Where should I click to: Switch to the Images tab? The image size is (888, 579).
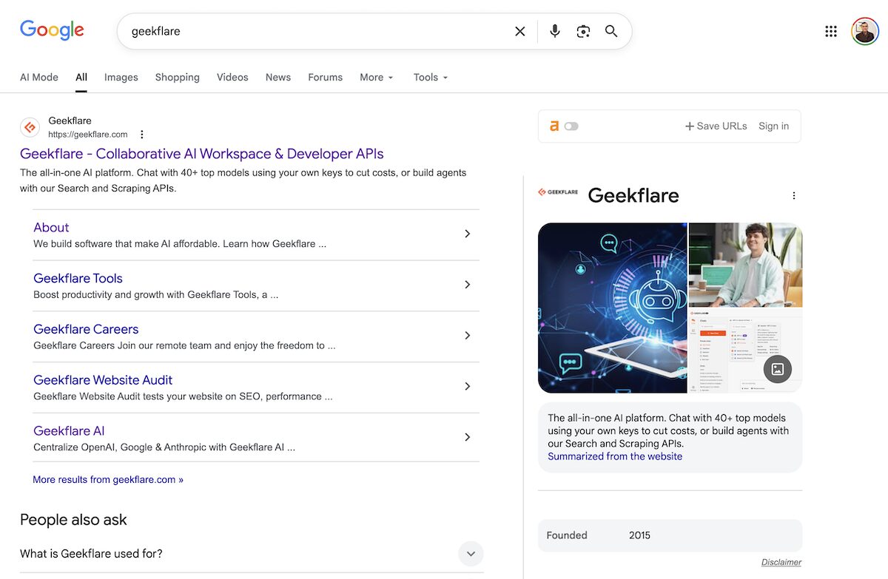(x=121, y=78)
